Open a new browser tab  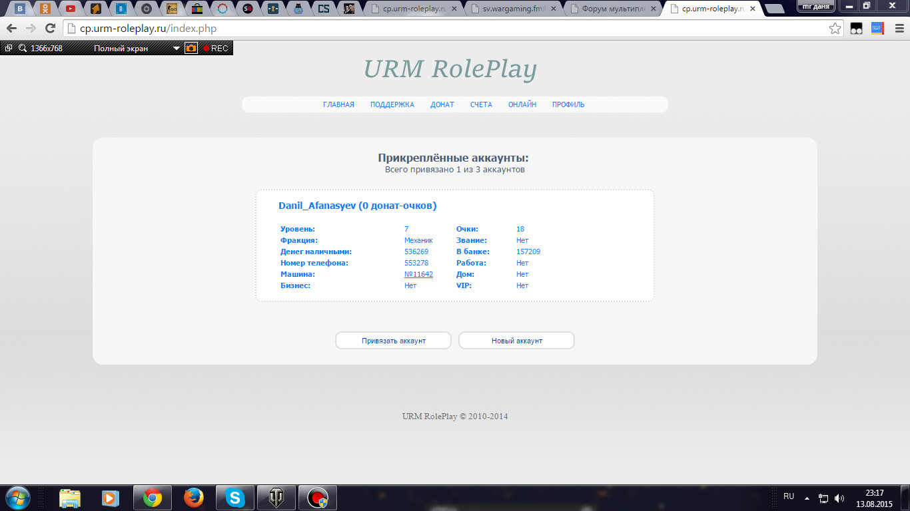coord(775,9)
